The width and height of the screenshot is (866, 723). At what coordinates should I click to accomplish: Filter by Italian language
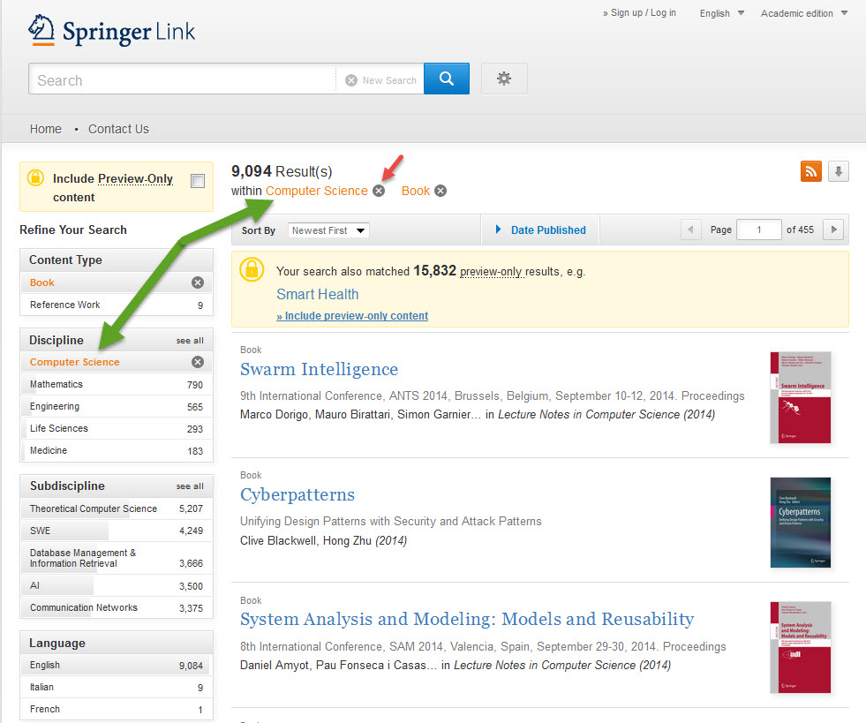click(x=117, y=688)
